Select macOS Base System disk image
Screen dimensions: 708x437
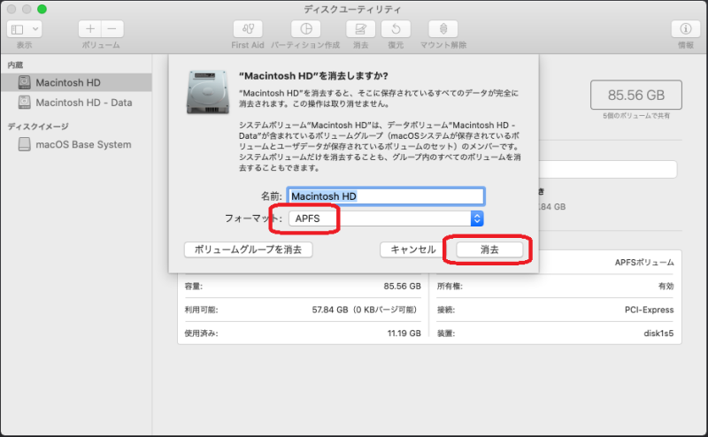[76, 144]
